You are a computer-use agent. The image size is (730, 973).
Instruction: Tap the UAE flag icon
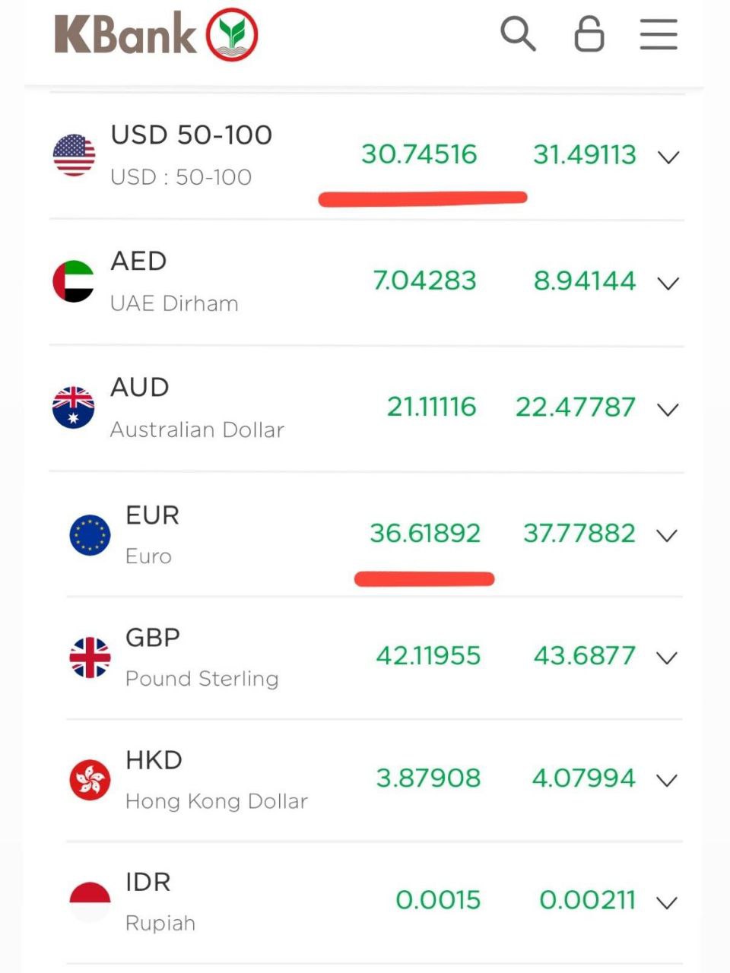74,281
